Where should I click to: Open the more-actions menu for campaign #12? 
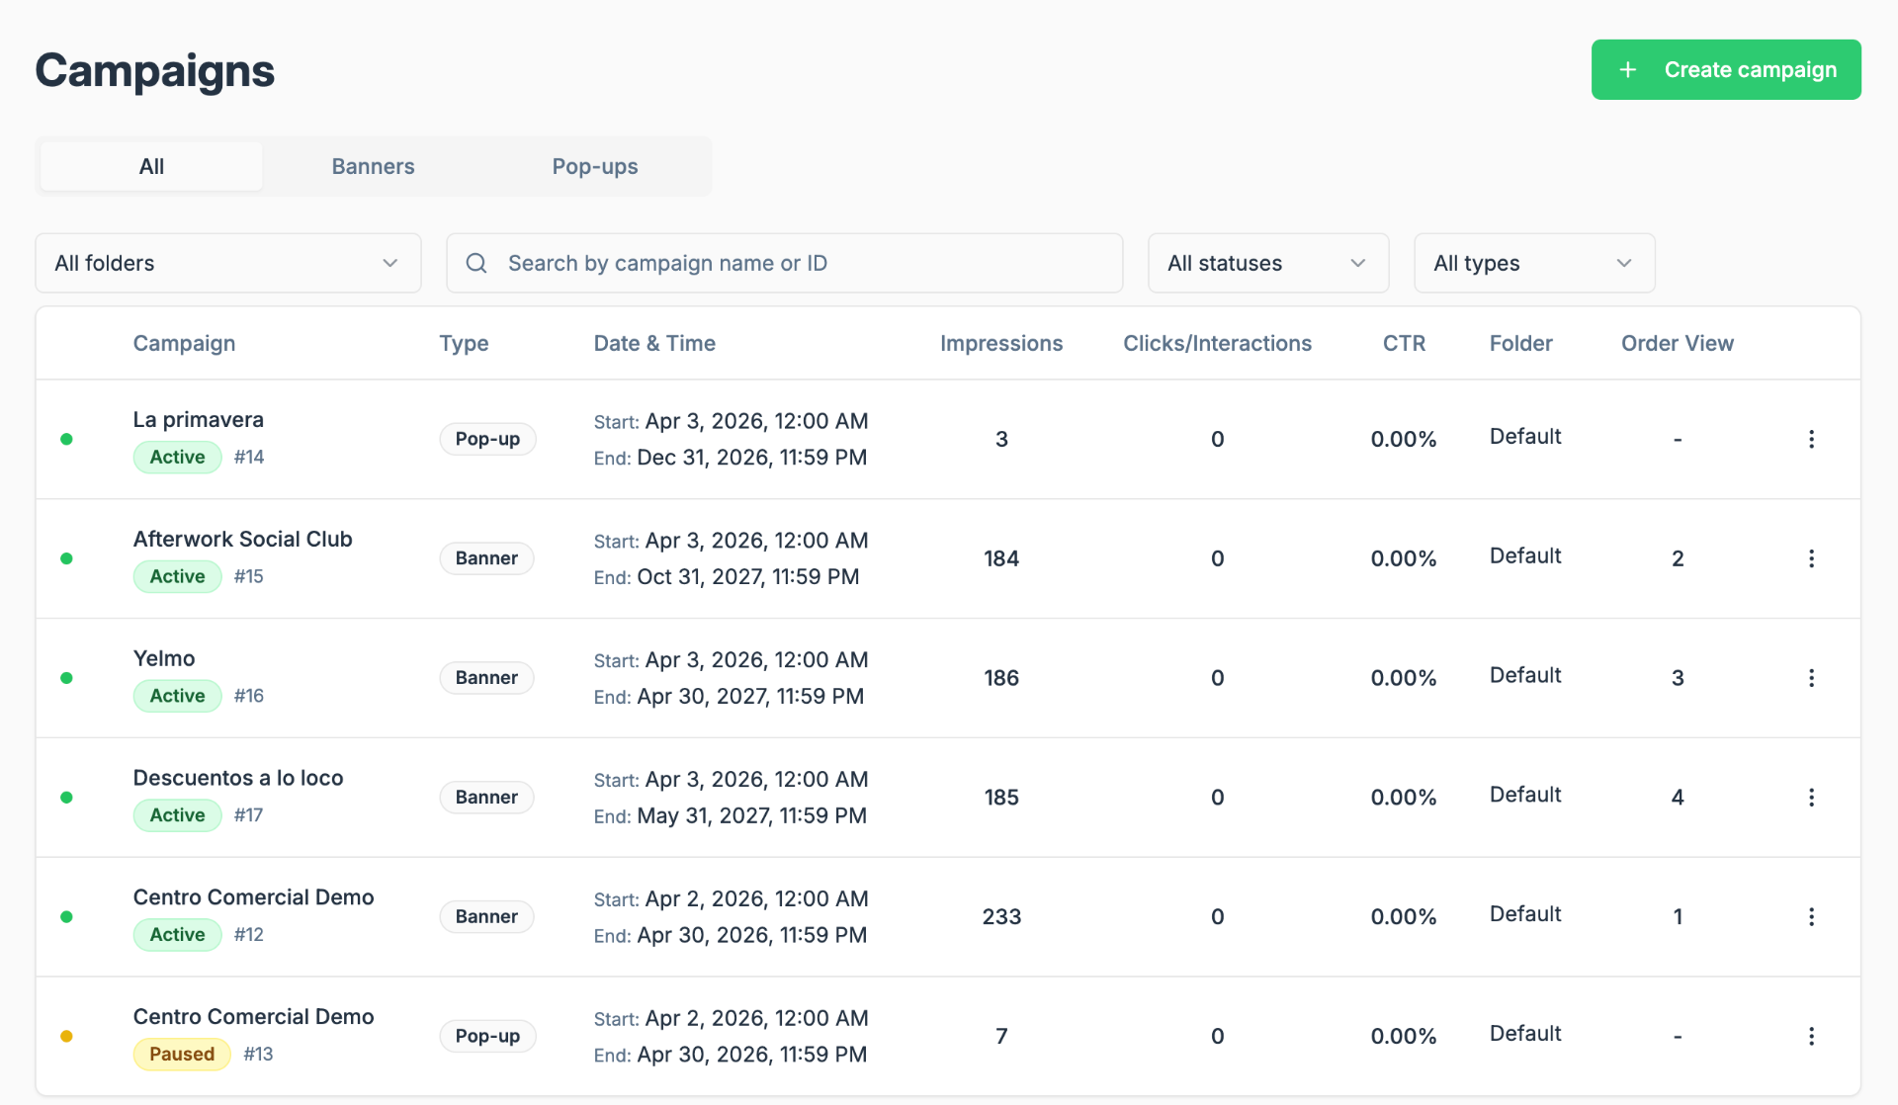tap(1811, 917)
